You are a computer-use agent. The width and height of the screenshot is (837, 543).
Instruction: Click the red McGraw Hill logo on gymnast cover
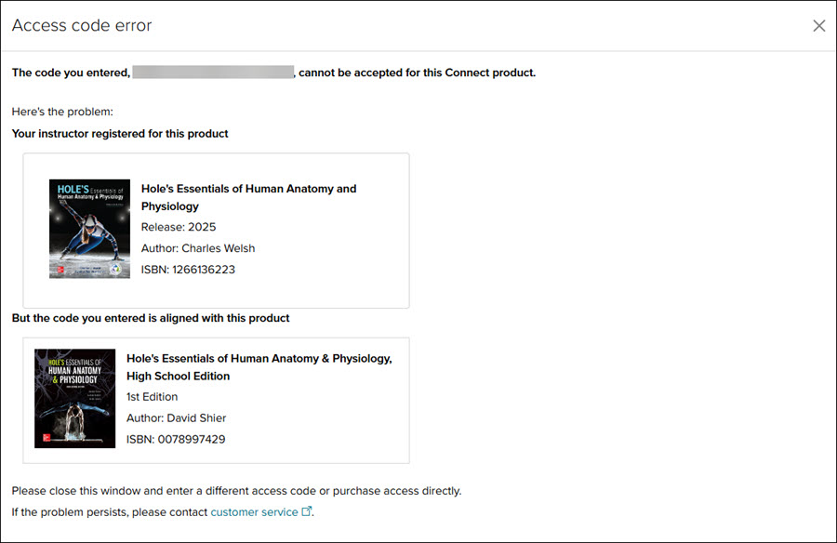point(46,438)
